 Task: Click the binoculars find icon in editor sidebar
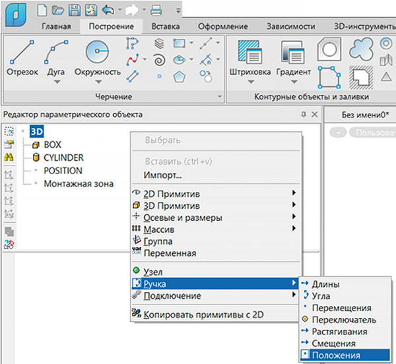coord(9,158)
